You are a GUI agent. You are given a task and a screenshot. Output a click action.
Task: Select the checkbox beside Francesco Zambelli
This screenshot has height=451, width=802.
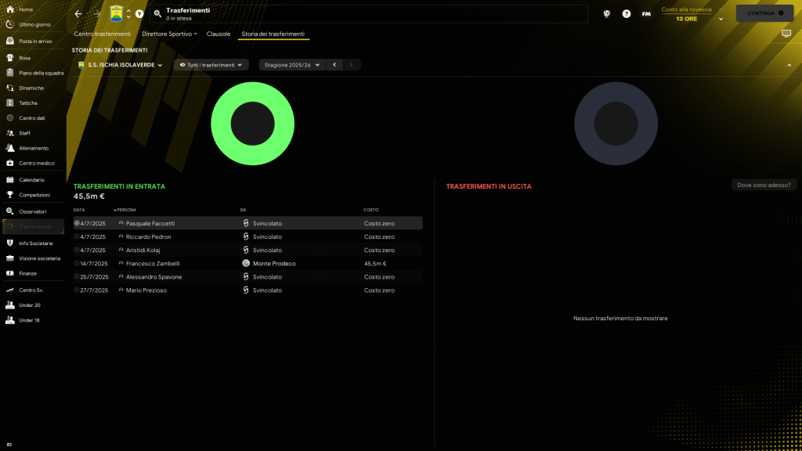77,264
